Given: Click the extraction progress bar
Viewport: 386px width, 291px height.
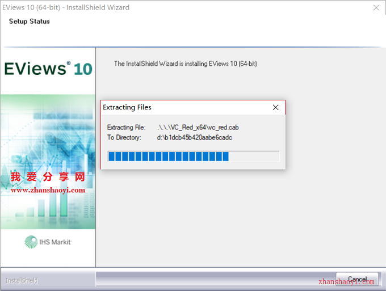Looking at the screenshot, I should (194, 157).
